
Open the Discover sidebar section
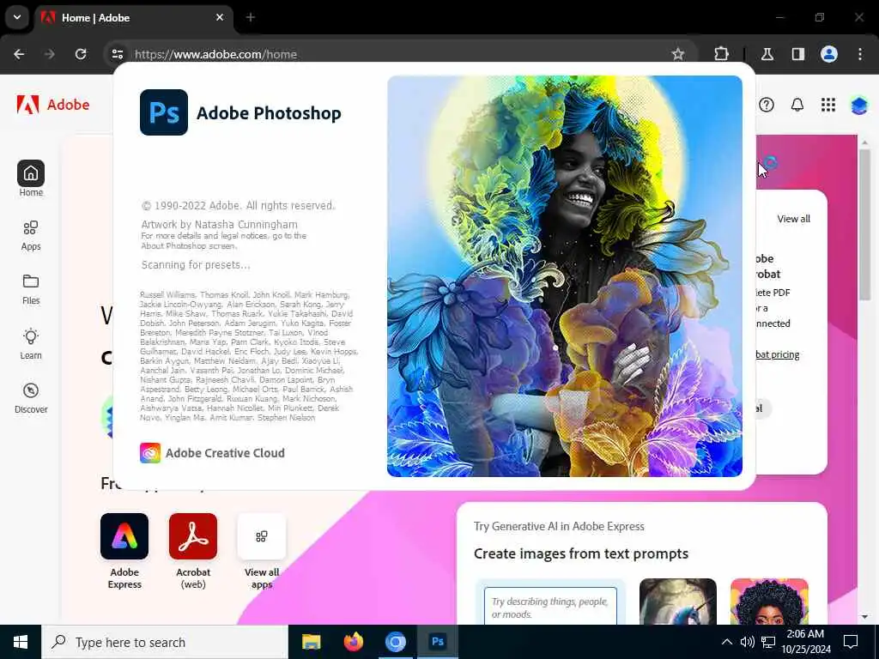(x=31, y=398)
